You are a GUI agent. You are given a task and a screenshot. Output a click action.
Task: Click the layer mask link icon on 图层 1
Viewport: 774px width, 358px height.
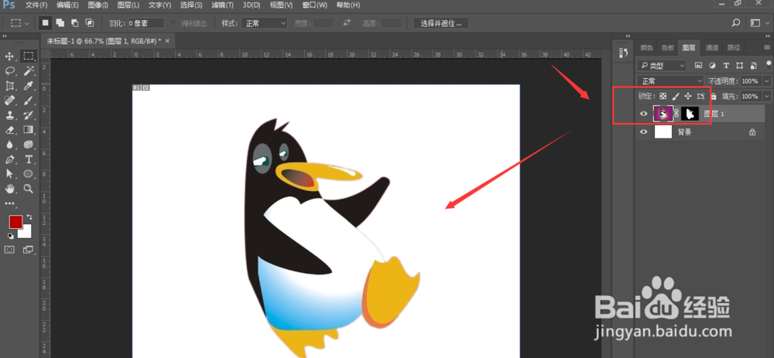click(x=676, y=114)
